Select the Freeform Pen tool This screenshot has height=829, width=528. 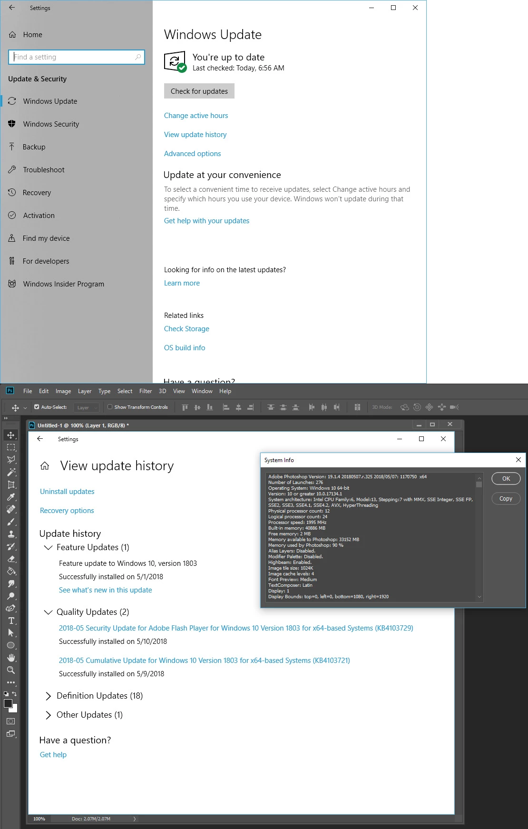point(11,608)
